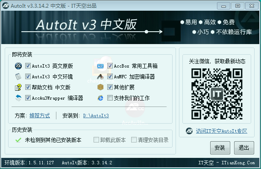Uncheck the AutoIt3 英文原版 checkbox
The width and height of the screenshot is (261, 169).
click(x=28, y=65)
